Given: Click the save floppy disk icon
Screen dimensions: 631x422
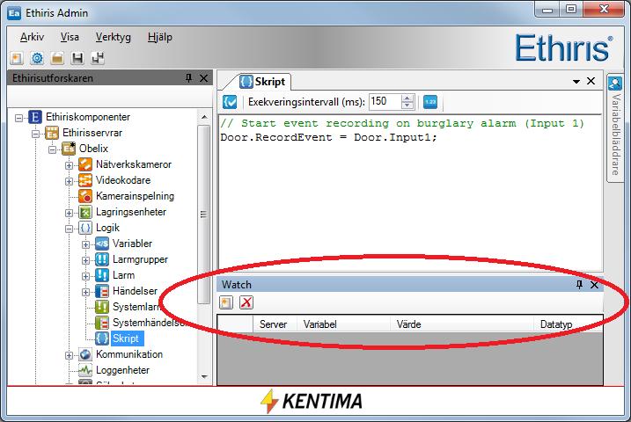Looking at the screenshot, I should click(x=77, y=58).
